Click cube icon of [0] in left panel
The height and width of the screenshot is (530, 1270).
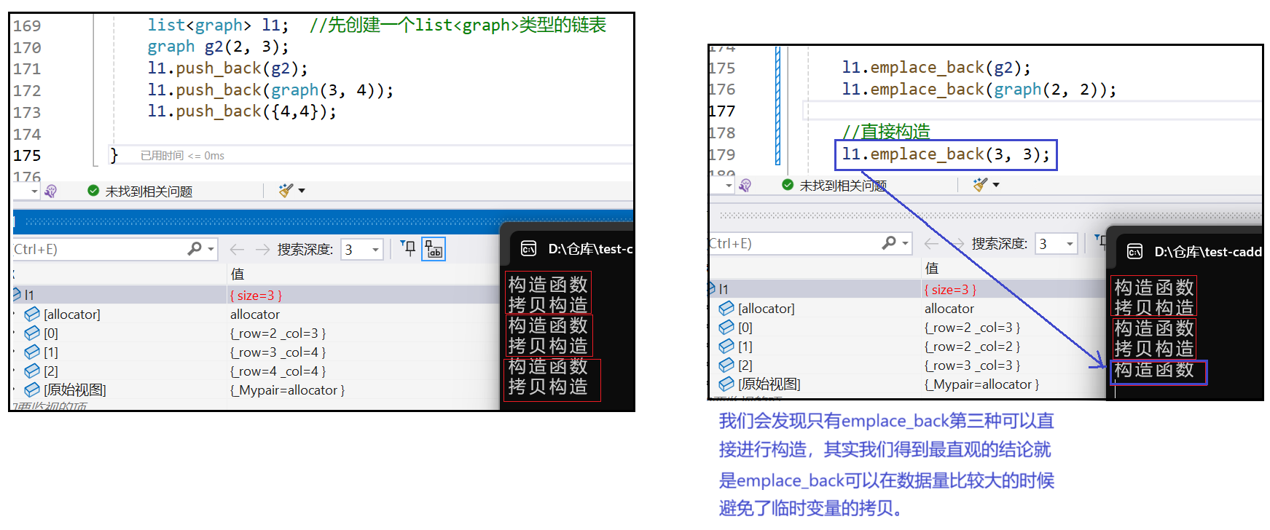point(32,333)
